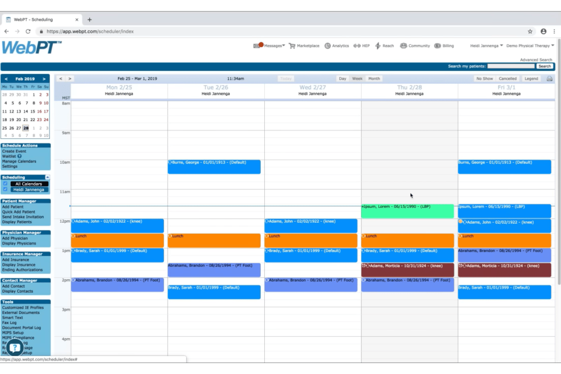Image resolution: width=561 pixels, height=374 pixels.
Task: Open the Demo Physical Therapy clinic dropdown
Action: click(x=530, y=46)
